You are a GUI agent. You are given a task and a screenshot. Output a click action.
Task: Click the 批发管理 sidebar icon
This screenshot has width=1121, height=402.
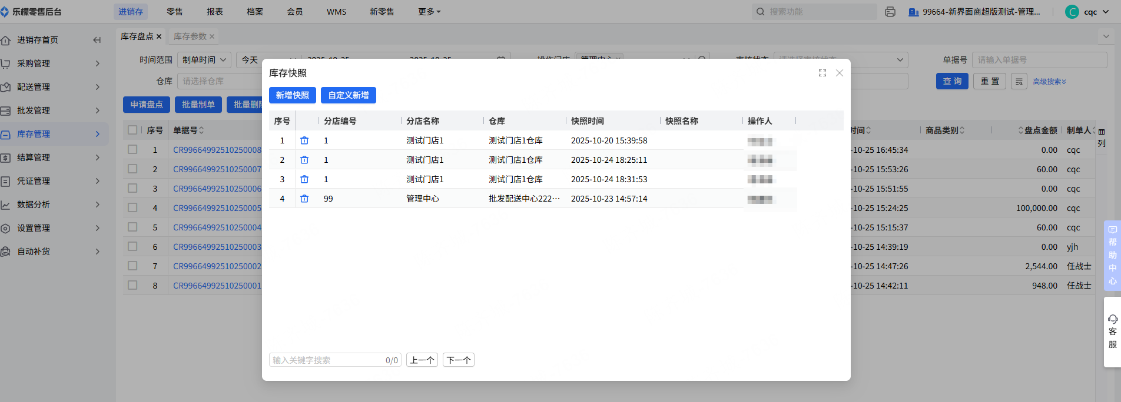click(x=6, y=110)
